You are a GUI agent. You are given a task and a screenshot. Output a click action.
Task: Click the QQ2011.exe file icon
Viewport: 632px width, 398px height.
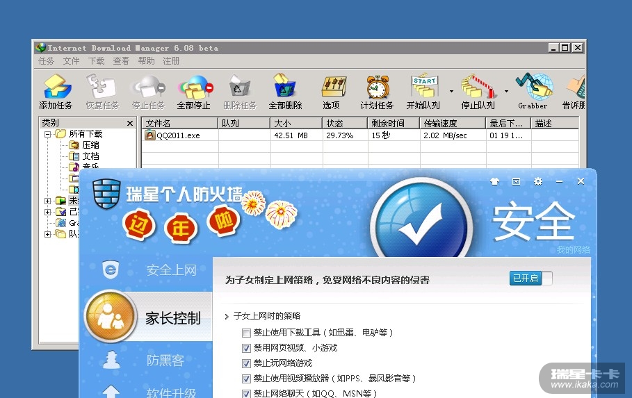[150, 135]
